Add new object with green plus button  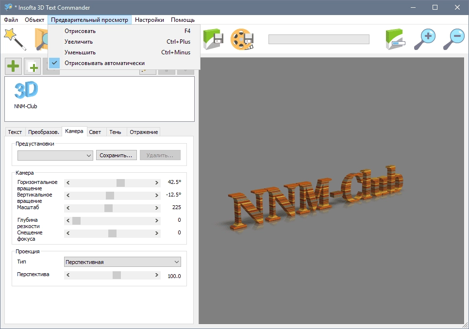[x=13, y=66]
